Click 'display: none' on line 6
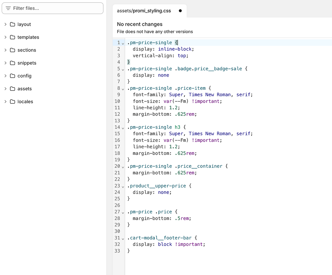332x275 pixels. tap(151, 75)
